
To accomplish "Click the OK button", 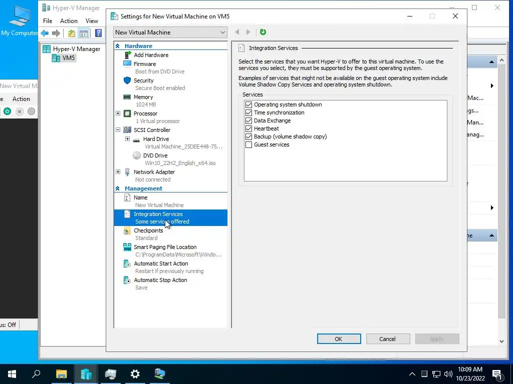I will 339,339.
